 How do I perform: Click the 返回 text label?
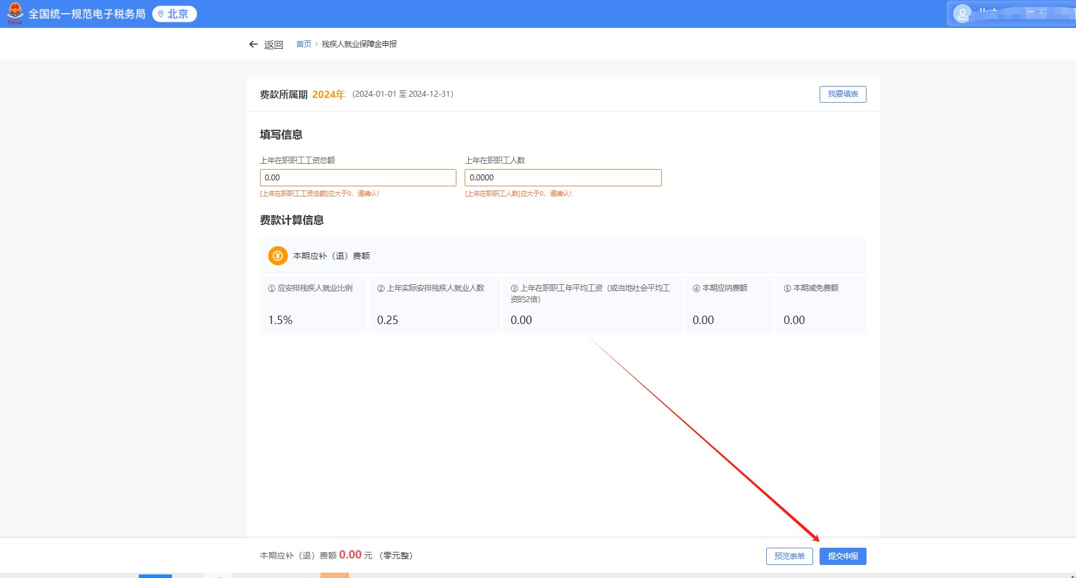tap(274, 45)
